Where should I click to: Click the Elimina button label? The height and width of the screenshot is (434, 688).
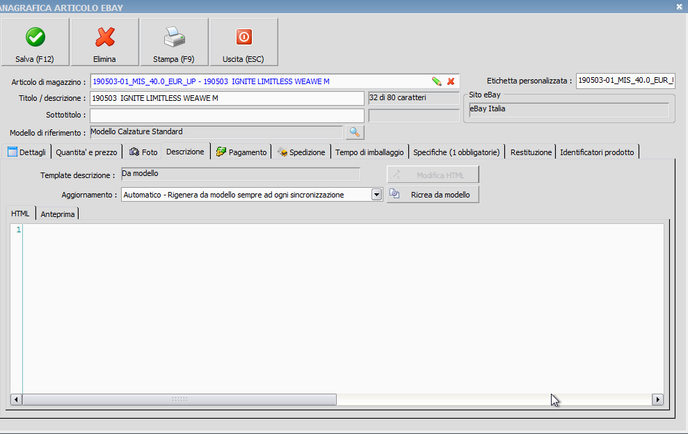(x=104, y=59)
